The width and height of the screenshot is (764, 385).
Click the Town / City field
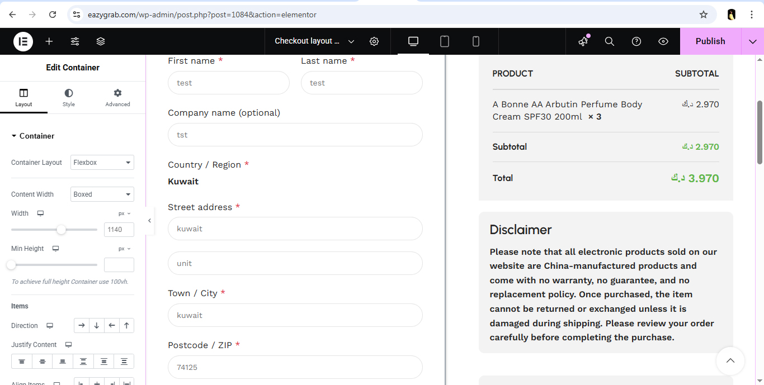tap(295, 315)
